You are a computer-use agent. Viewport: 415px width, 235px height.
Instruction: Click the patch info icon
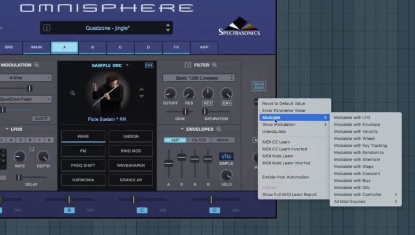click(x=47, y=28)
